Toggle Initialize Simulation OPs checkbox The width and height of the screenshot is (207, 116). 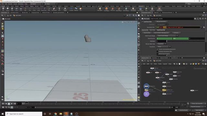[157, 52]
